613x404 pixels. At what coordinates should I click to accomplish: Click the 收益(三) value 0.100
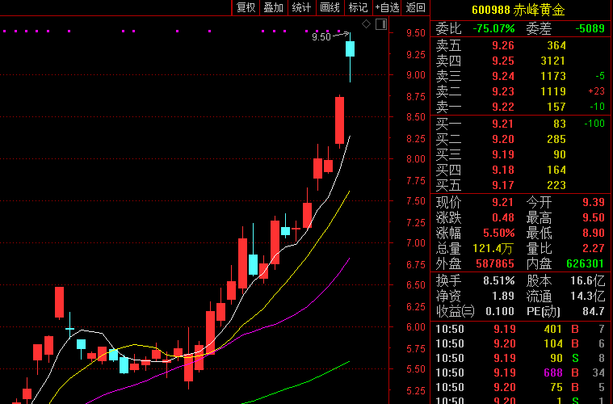coord(500,311)
